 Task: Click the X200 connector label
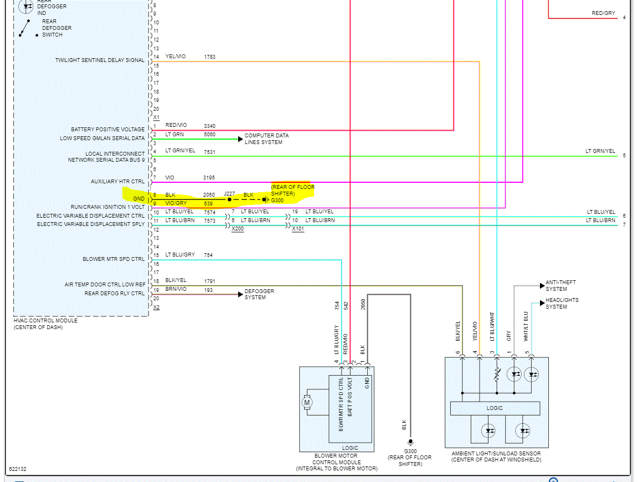[x=238, y=228]
